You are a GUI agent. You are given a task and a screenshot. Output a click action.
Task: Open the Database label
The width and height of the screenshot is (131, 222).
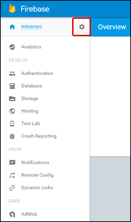(x=32, y=86)
